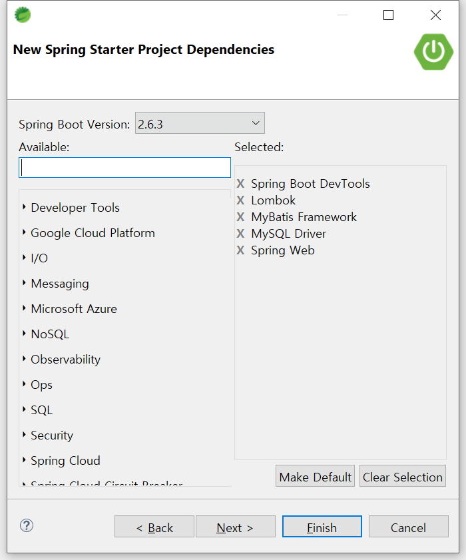Remove MySQL Driver with its X
Screen dimensions: 466x560
(x=240, y=234)
